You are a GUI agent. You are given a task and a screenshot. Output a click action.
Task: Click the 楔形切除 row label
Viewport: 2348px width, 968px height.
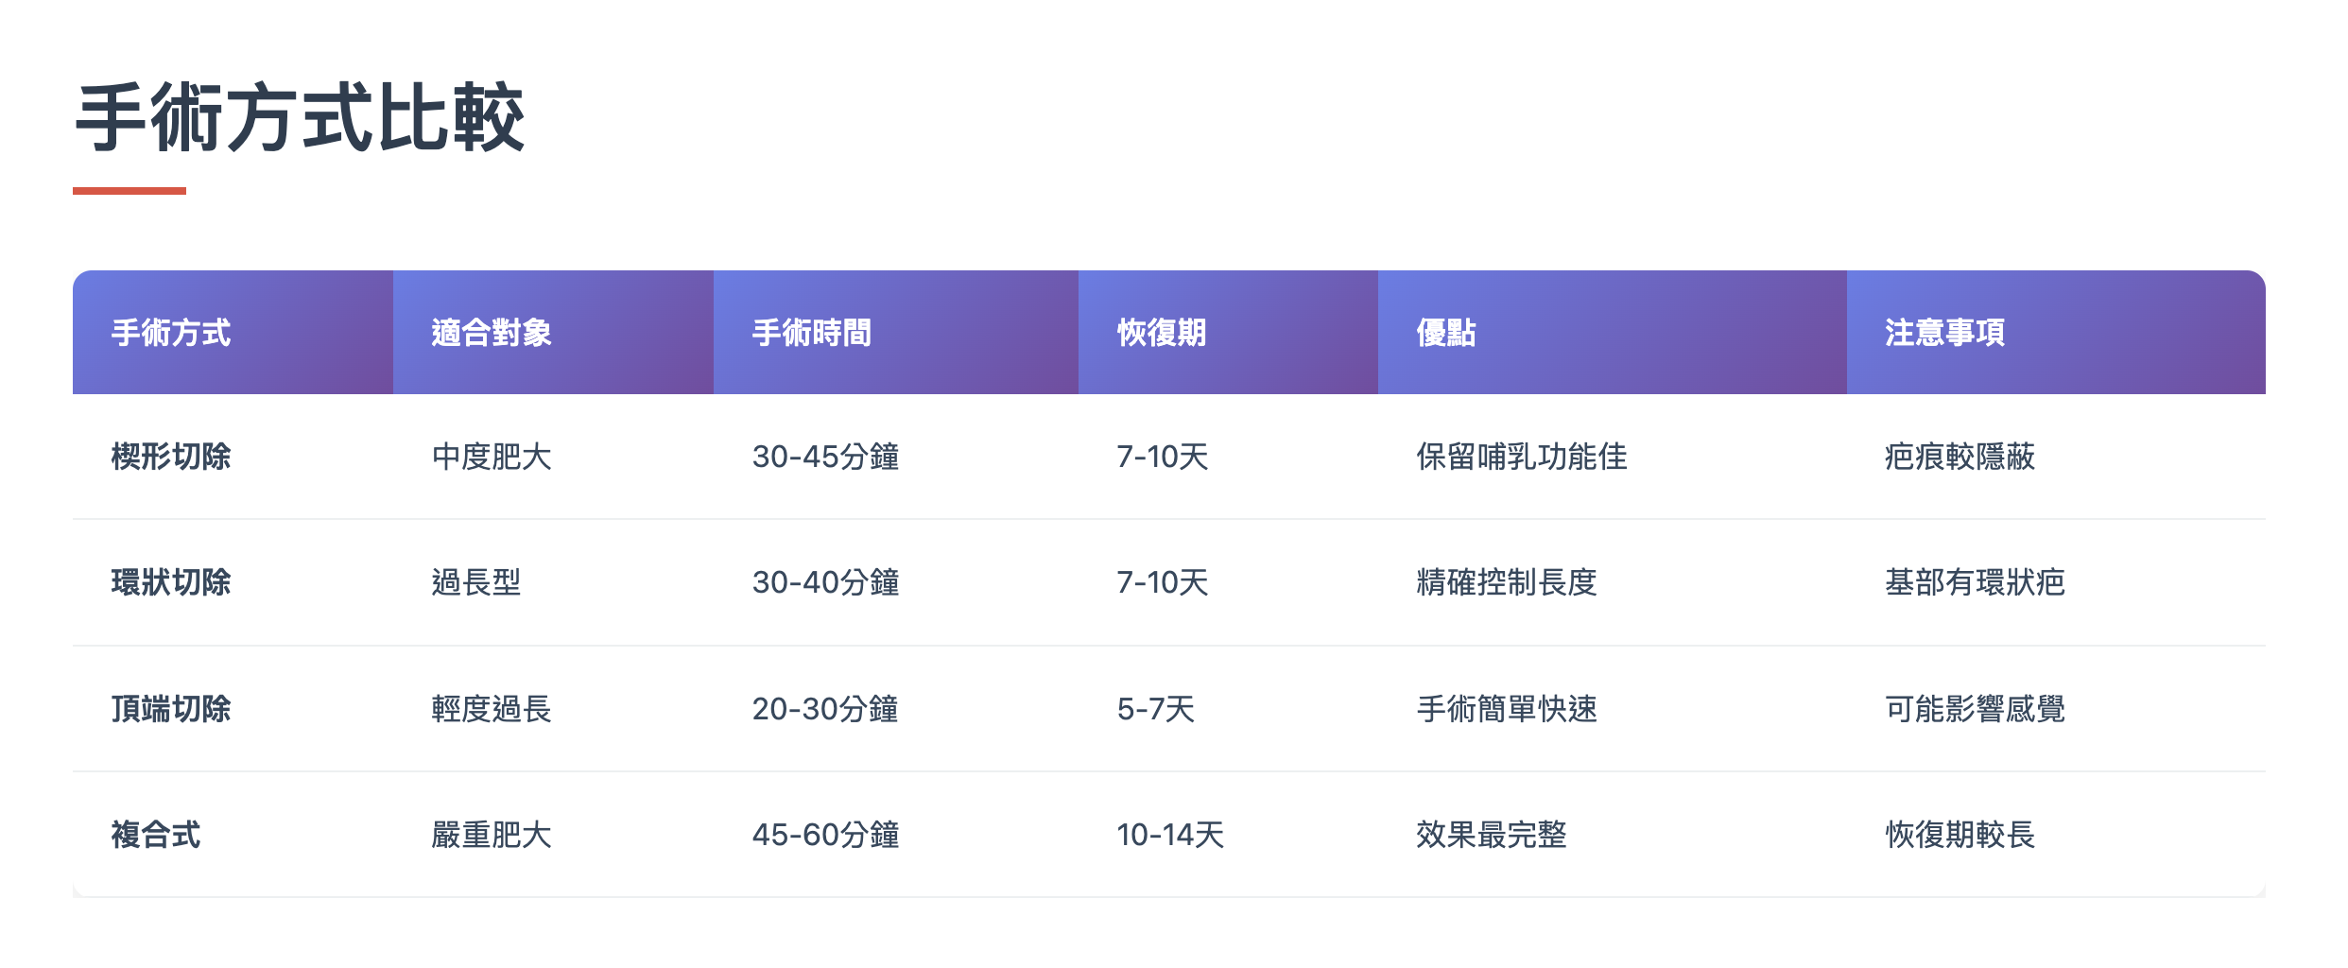(x=171, y=457)
